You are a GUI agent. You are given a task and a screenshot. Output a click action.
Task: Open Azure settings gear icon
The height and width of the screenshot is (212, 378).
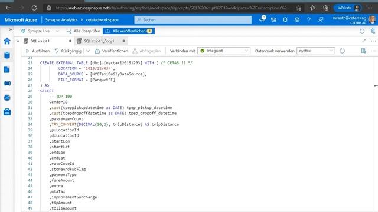[297, 19]
